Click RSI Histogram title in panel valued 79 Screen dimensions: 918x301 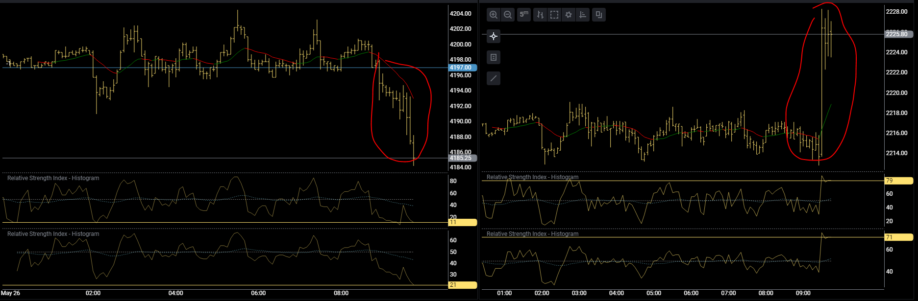[532, 177]
